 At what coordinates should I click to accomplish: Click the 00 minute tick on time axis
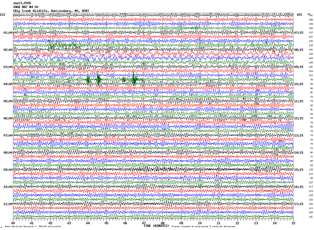(13, 223)
